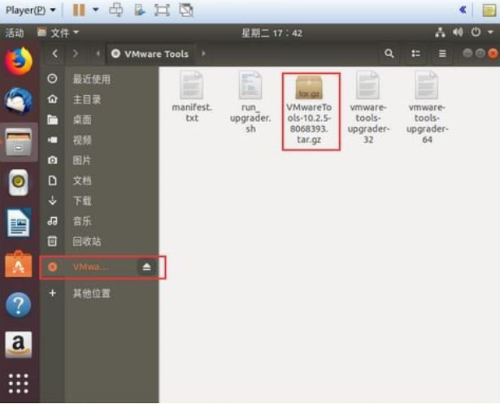Screen dimensions: 500x404
Task: Click Files icon in dock
Action: (19, 142)
